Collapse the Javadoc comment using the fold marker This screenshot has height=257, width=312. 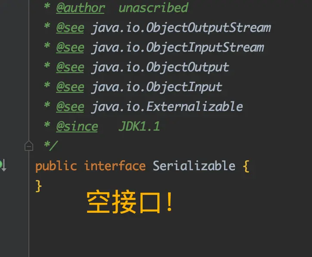29,146
